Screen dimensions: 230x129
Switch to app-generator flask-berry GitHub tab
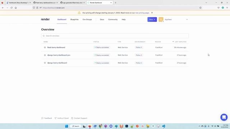coord(72,3)
